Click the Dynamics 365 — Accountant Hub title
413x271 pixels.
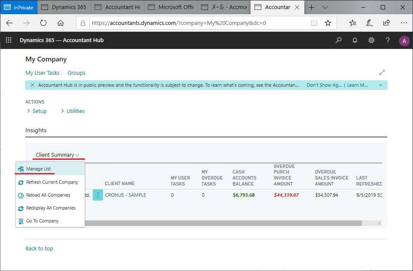[62, 40]
